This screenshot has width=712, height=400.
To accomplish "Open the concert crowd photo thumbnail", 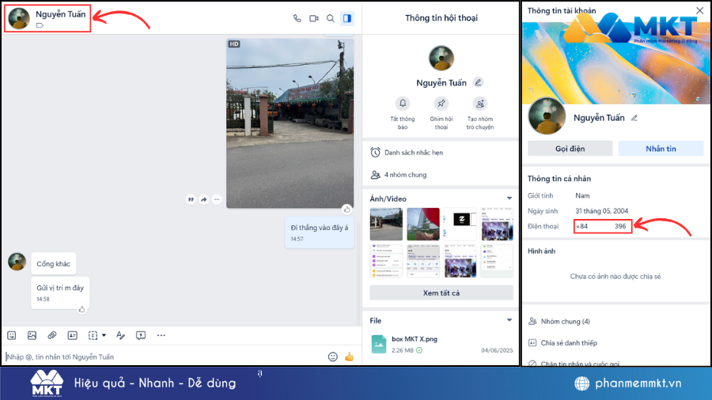I will (x=497, y=224).
